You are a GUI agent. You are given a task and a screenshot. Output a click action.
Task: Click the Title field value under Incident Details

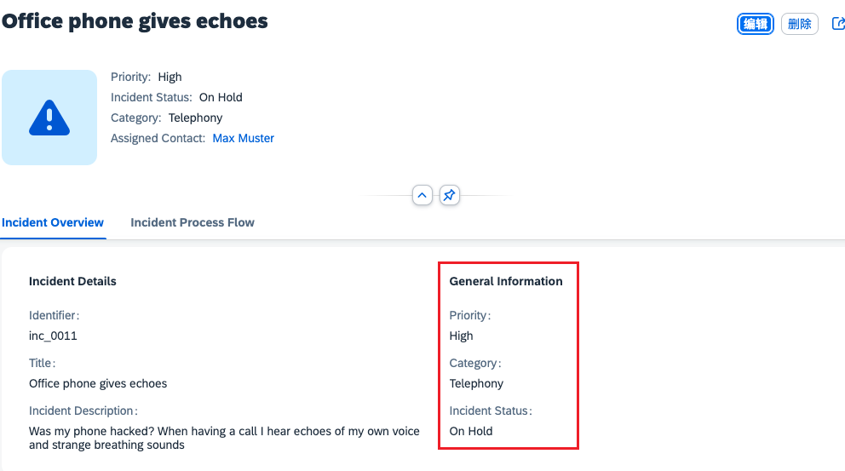point(98,383)
